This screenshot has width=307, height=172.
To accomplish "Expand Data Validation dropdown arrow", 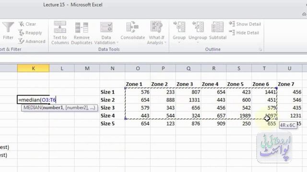I will click(118, 43).
